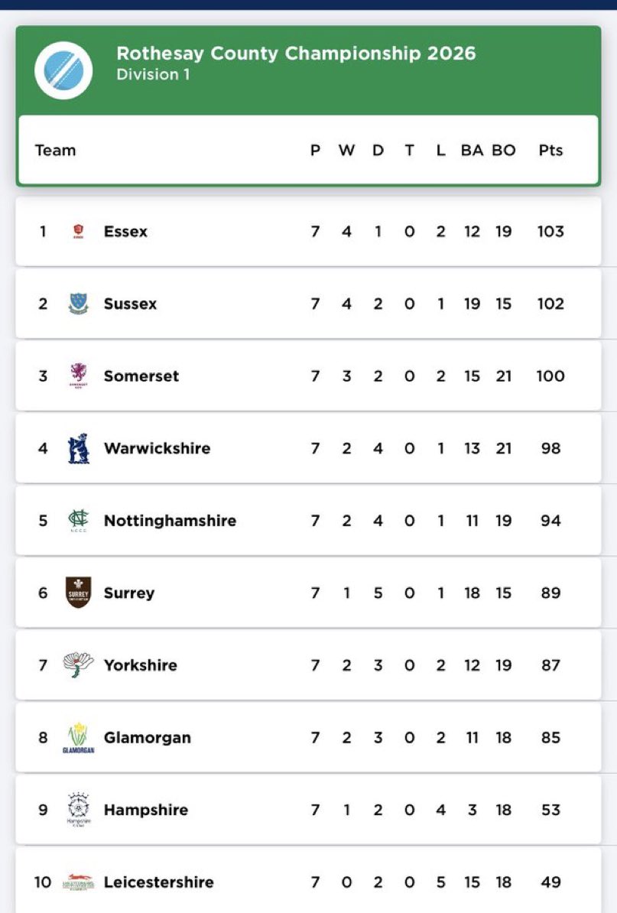Click the Nottinghamshire NCCC crest
The height and width of the screenshot is (913, 617).
point(79,520)
